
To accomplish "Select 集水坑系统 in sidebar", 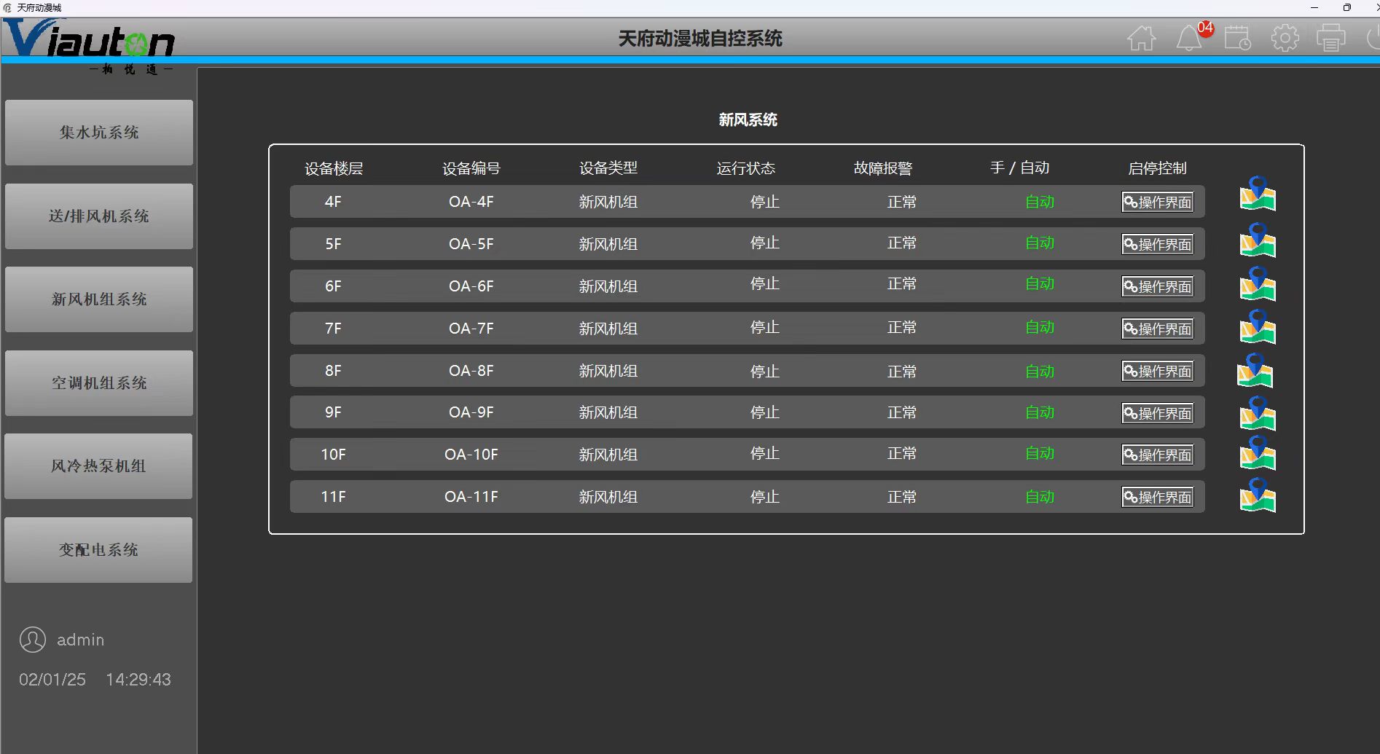I will pyautogui.click(x=99, y=133).
